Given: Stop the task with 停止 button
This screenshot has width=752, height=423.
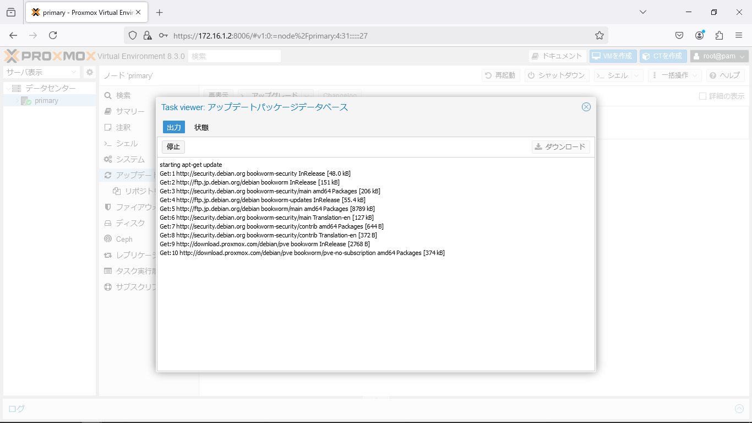Looking at the screenshot, I should click(173, 147).
